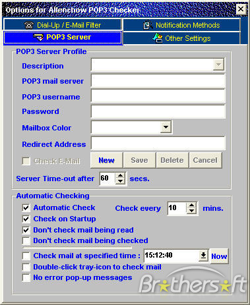Toggle the Check E-Mail checkbox

click(26, 161)
